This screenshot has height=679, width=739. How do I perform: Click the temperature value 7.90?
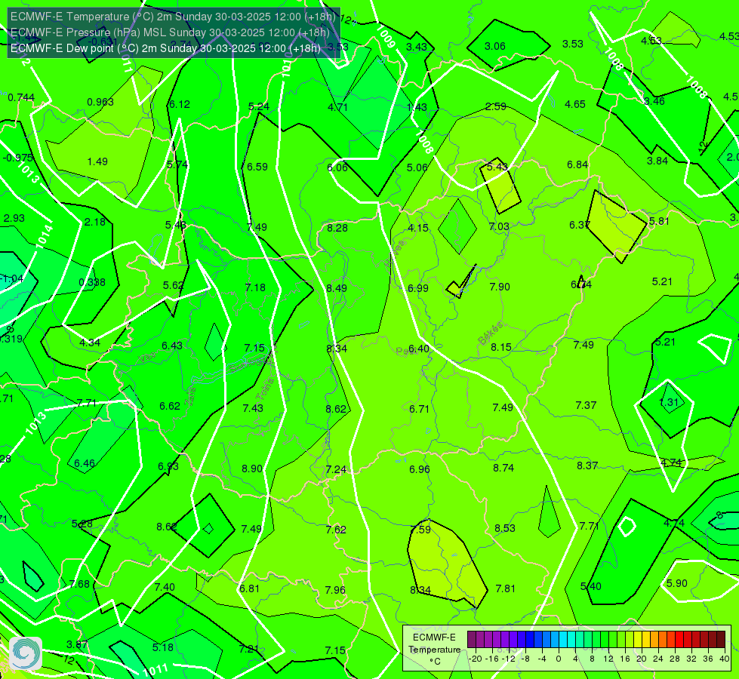(x=500, y=287)
